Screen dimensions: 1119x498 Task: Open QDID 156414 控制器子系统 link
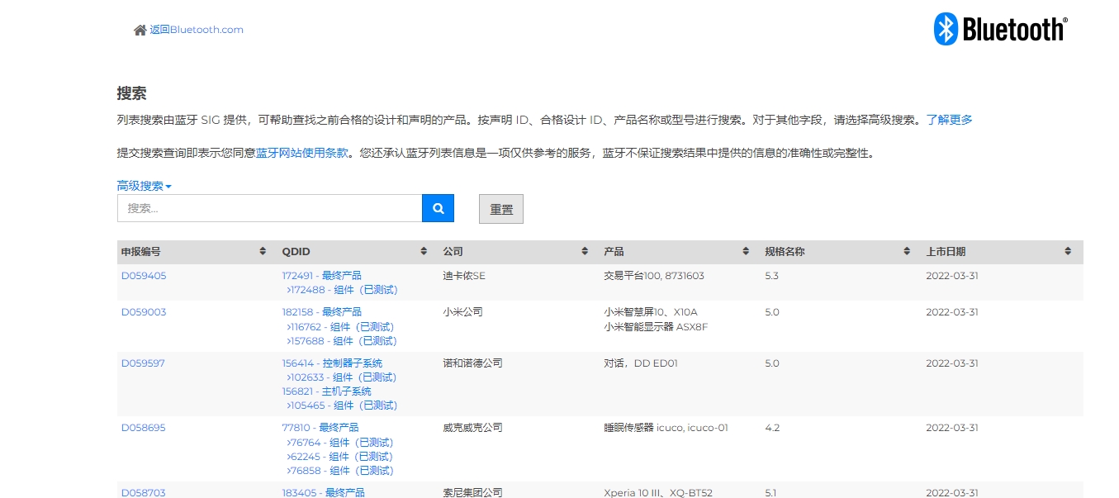pos(332,363)
